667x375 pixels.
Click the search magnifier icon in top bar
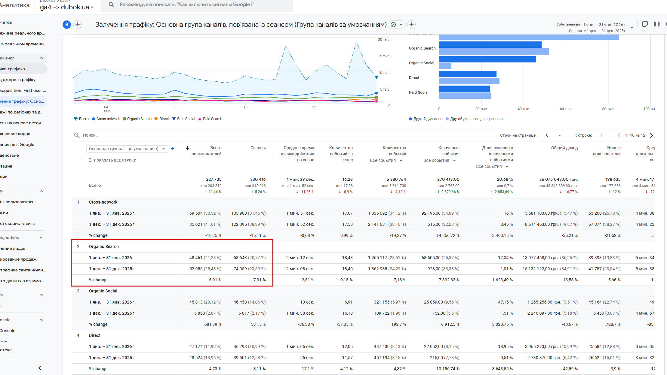pyautogui.click(x=111, y=5)
